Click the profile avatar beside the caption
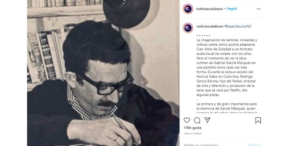Viewport: 281px width, 146px height. (x=188, y=27)
